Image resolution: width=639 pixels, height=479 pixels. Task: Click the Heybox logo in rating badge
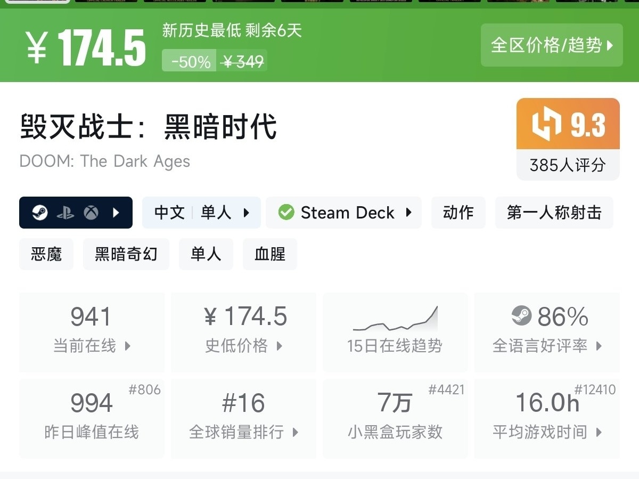click(547, 124)
